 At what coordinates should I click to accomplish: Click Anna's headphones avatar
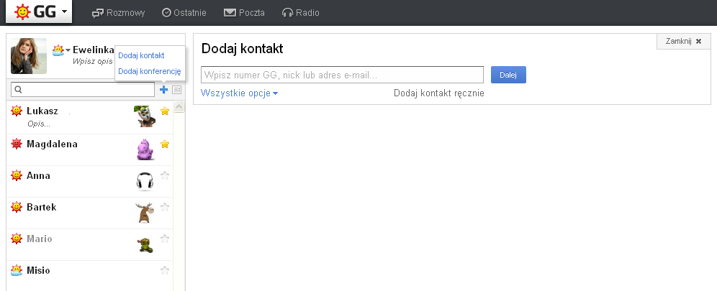point(145,181)
